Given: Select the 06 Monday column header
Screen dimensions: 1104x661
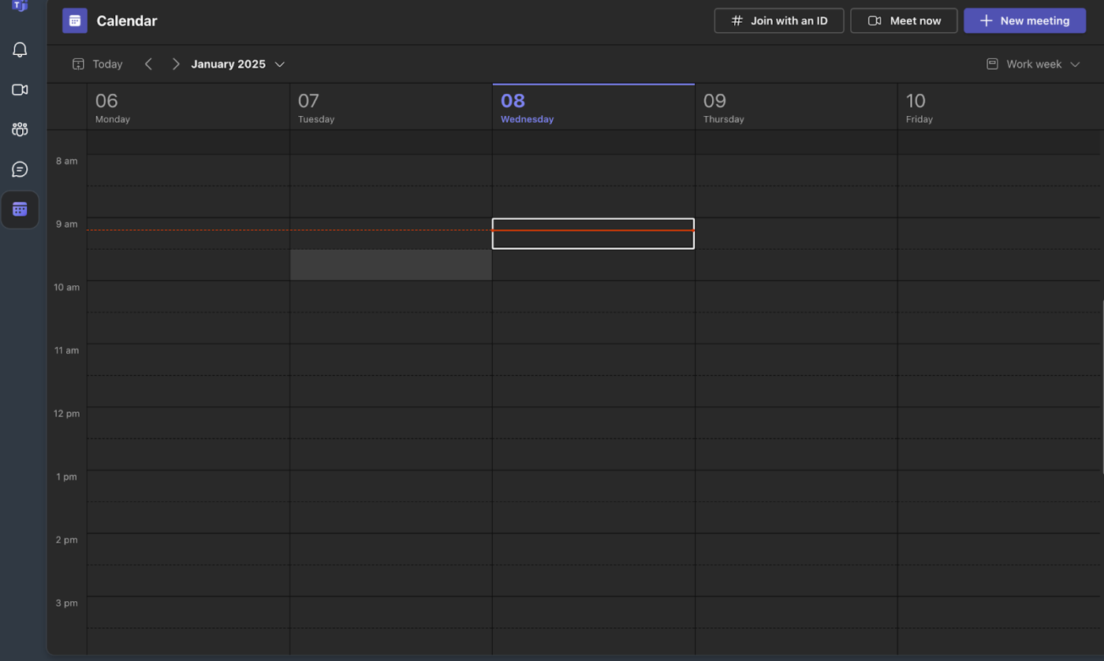Looking at the screenshot, I should click(x=188, y=108).
